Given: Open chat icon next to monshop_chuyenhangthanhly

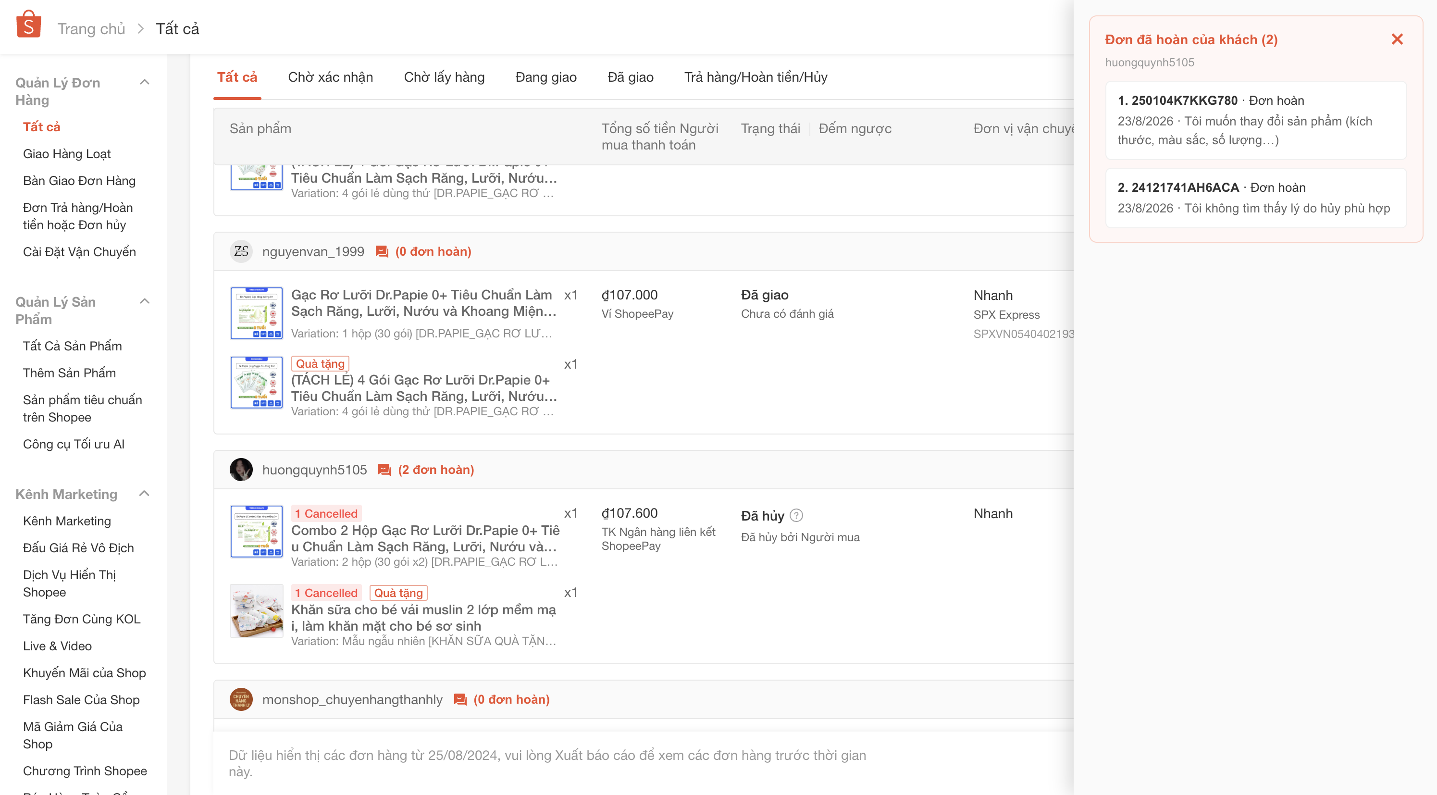Looking at the screenshot, I should pyautogui.click(x=459, y=700).
